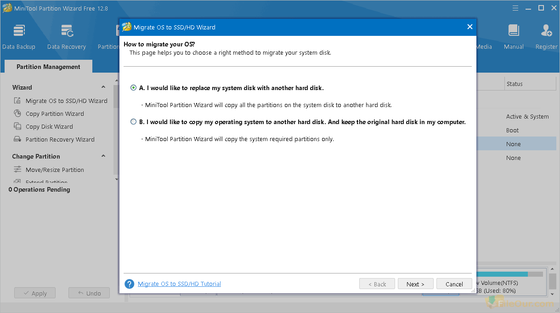This screenshot has height=313, width=560.
Task: Cancel the migrate OS wizard
Action: click(454, 284)
